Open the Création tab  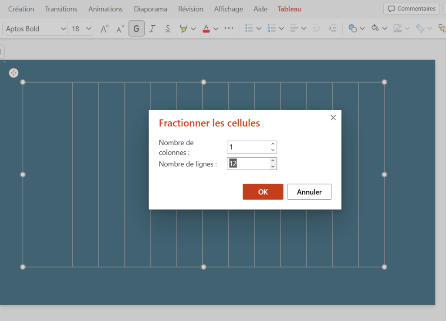tap(21, 9)
